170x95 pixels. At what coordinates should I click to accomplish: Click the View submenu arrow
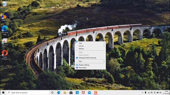104,43
